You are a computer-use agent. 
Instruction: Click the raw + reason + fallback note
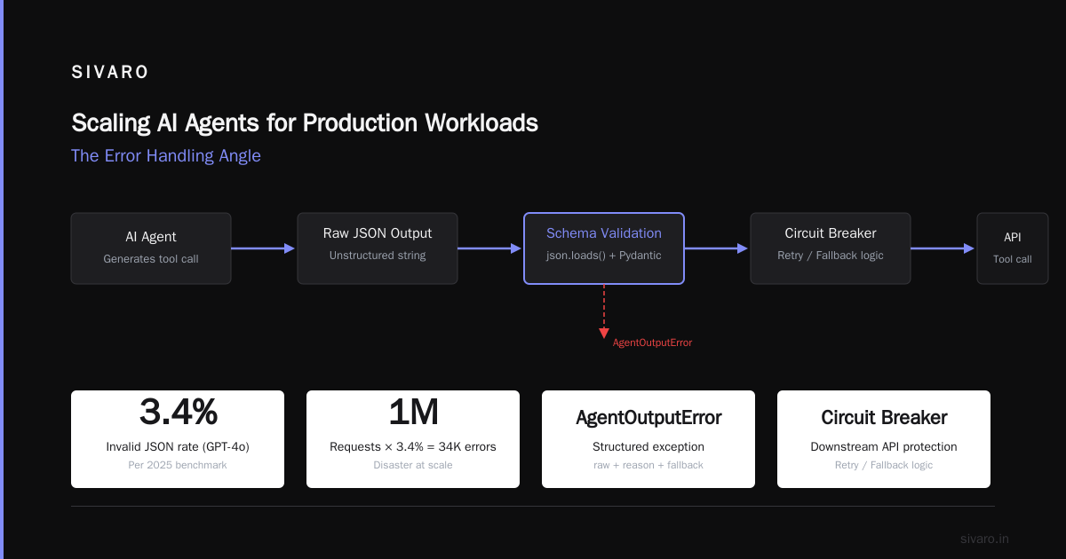pyautogui.click(x=648, y=465)
